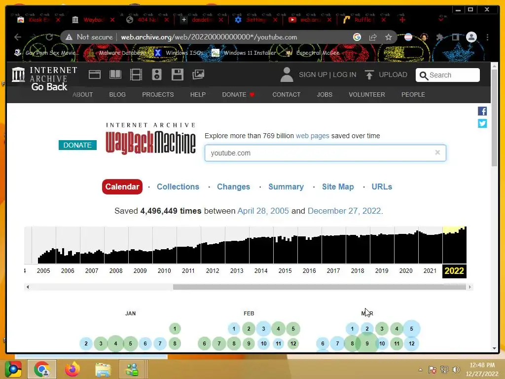The width and height of the screenshot is (505, 379).
Task: Open the Espectral McGee bookmark
Action: tap(313, 53)
